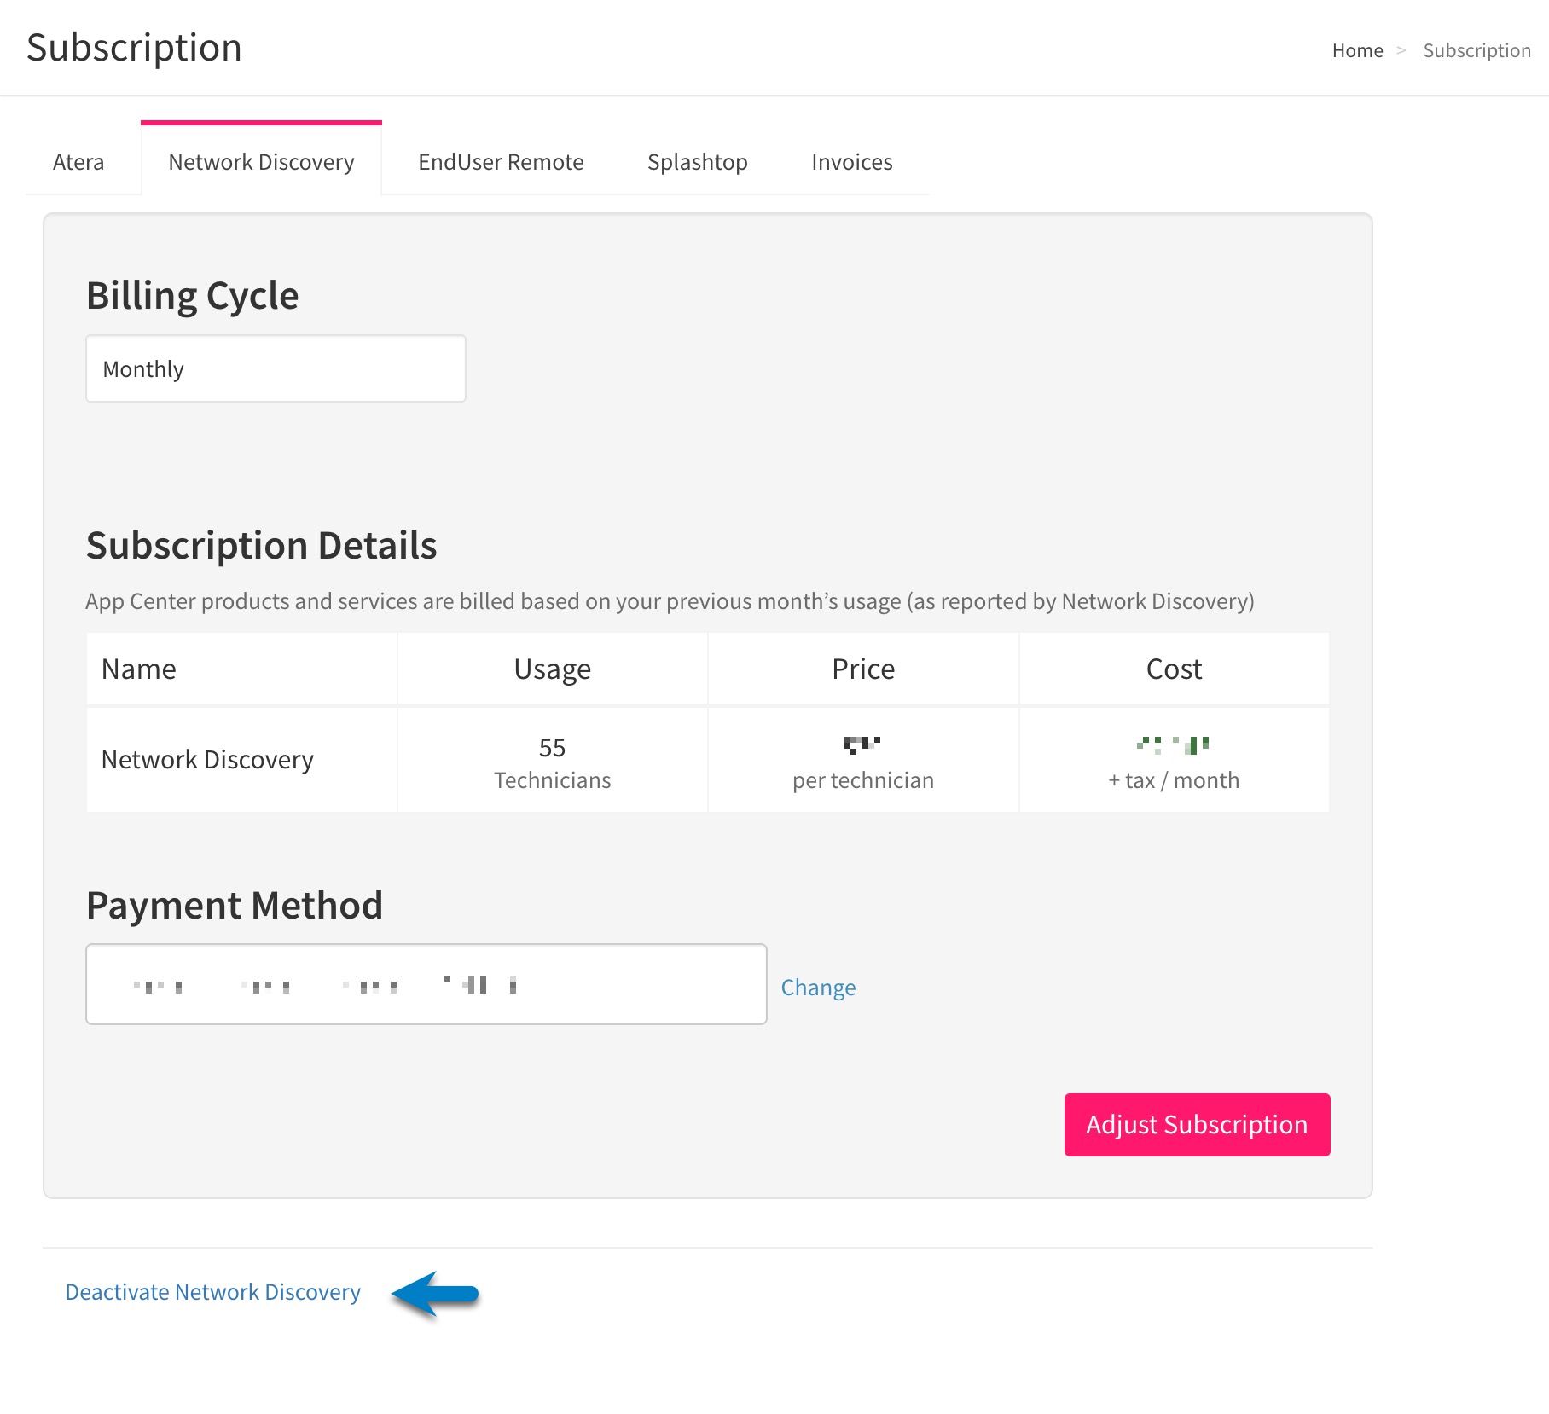
Task: Click the + tax / month cost cell
Action: point(1174,759)
